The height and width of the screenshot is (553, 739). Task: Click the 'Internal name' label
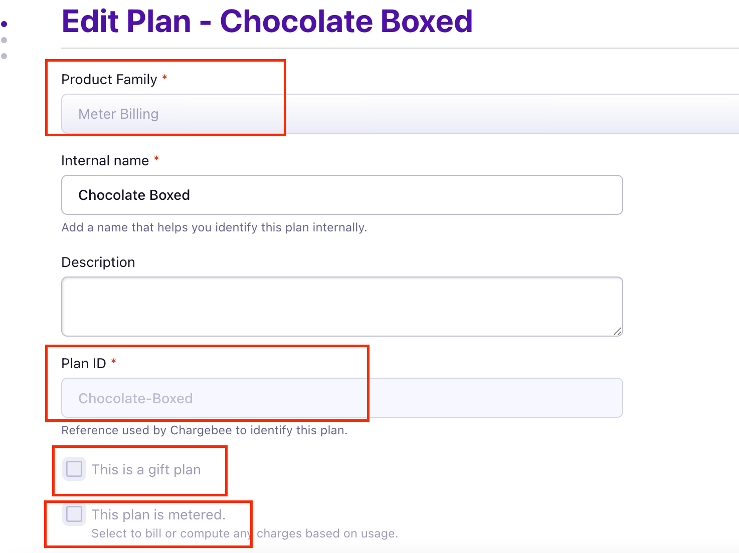[105, 161]
